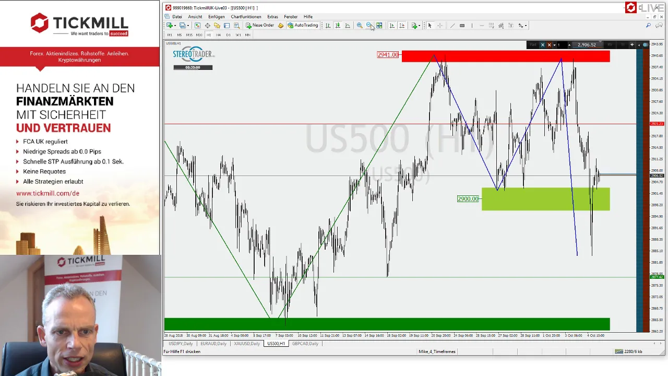Select the trendline drawing tool
This screenshot has width=668, height=376.
pos(452,25)
